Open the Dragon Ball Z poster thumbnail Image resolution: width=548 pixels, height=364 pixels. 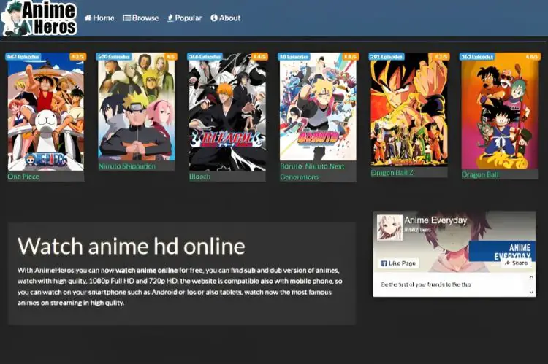tap(409, 109)
